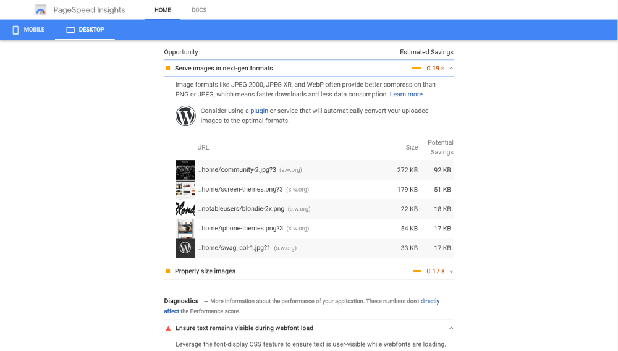Click the PageSpeed Insights logo icon
This screenshot has width=618, height=351.
coord(41,10)
